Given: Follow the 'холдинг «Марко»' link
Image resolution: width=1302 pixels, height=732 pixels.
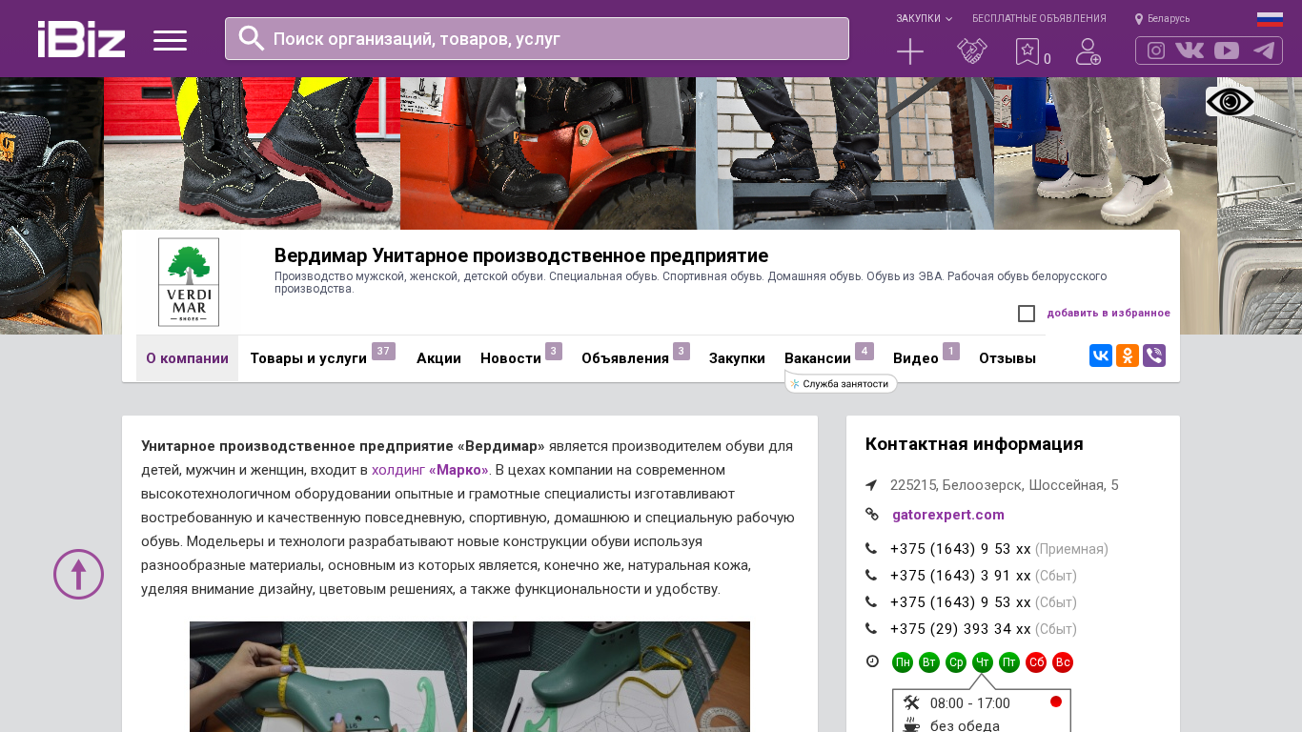Looking at the screenshot, I should coord(430,470).
